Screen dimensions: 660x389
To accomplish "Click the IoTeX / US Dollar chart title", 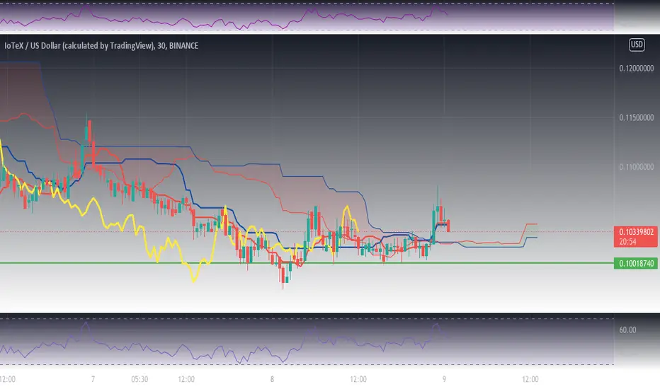I will (x=101, y=45).
